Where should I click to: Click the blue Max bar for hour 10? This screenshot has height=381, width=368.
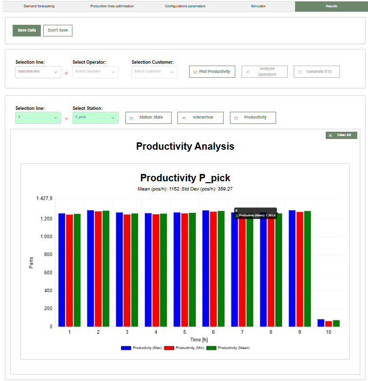pyautogui.click(x=321, y=323)
